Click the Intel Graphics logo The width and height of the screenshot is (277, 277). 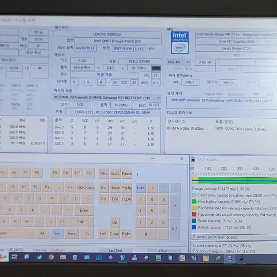(180, 43)
